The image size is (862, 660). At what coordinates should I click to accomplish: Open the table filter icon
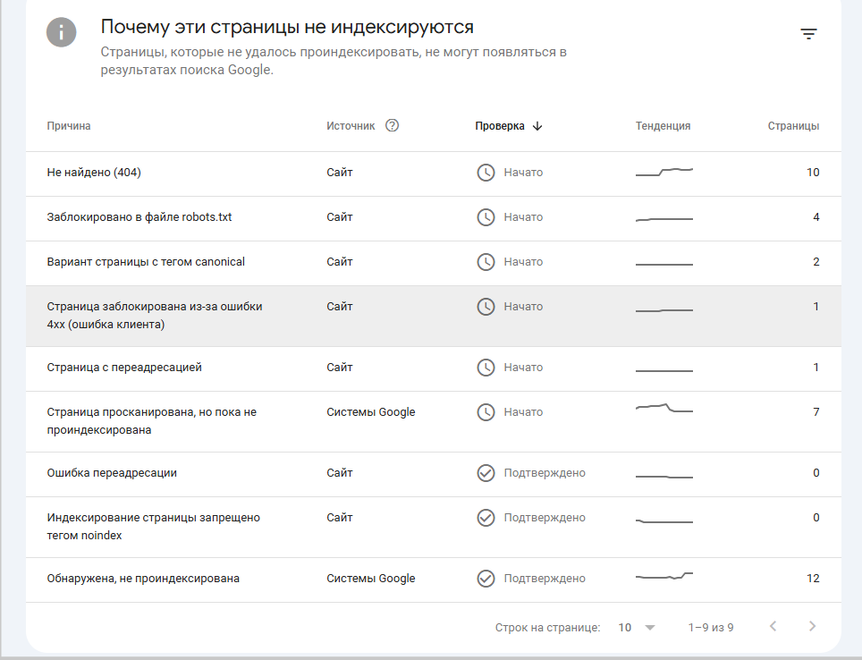[808, 35]
